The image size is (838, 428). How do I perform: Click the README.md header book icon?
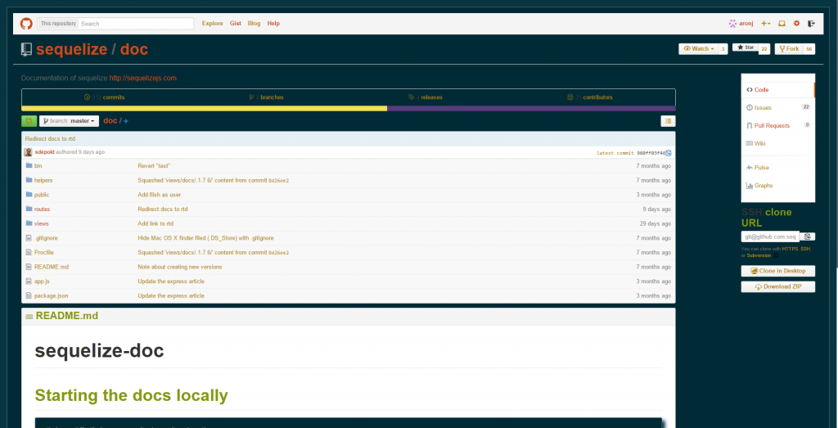(29, 317)
